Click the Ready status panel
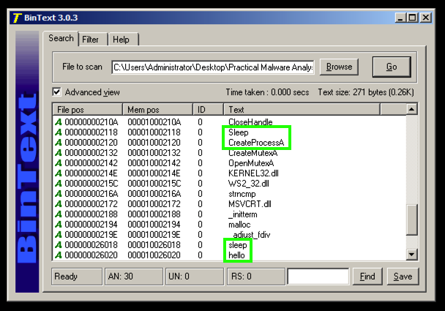The width and height of the screenshot is (445, 311). pos(77,277)
